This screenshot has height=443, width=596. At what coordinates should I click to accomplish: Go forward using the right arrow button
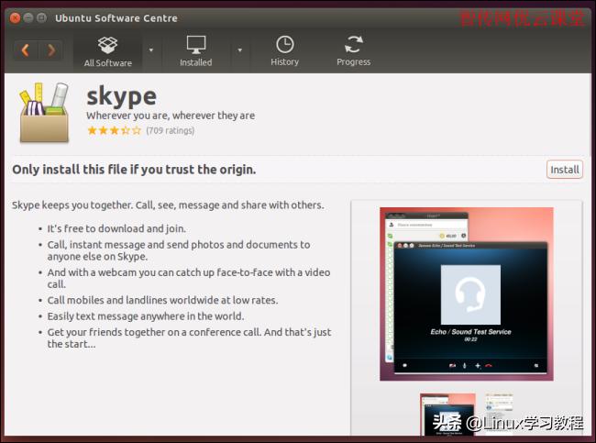pos(51,50)
